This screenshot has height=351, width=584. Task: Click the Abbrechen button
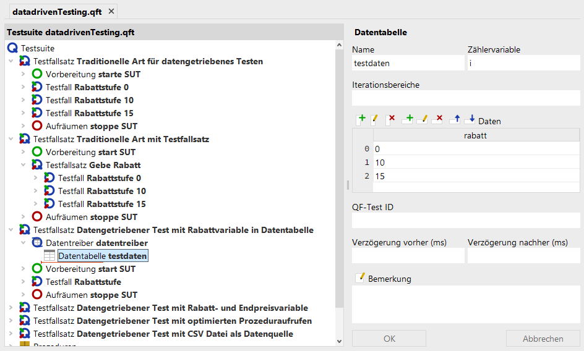pos(543,339)
